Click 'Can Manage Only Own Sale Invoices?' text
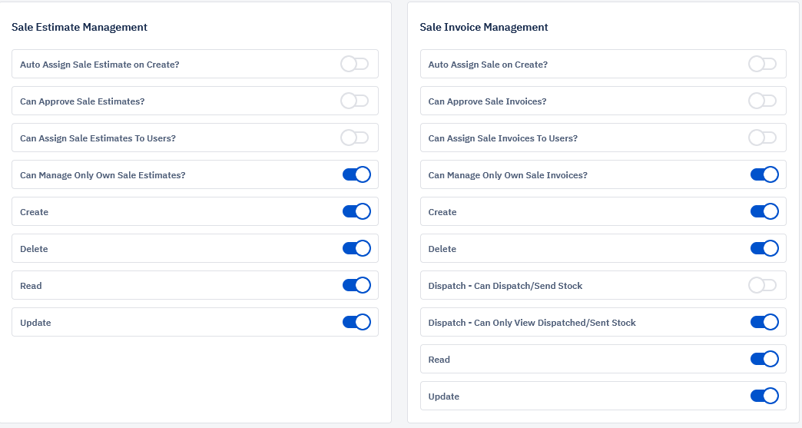This screenshot has height=428, width=802. pyautogui.click(x=508, y=175)
